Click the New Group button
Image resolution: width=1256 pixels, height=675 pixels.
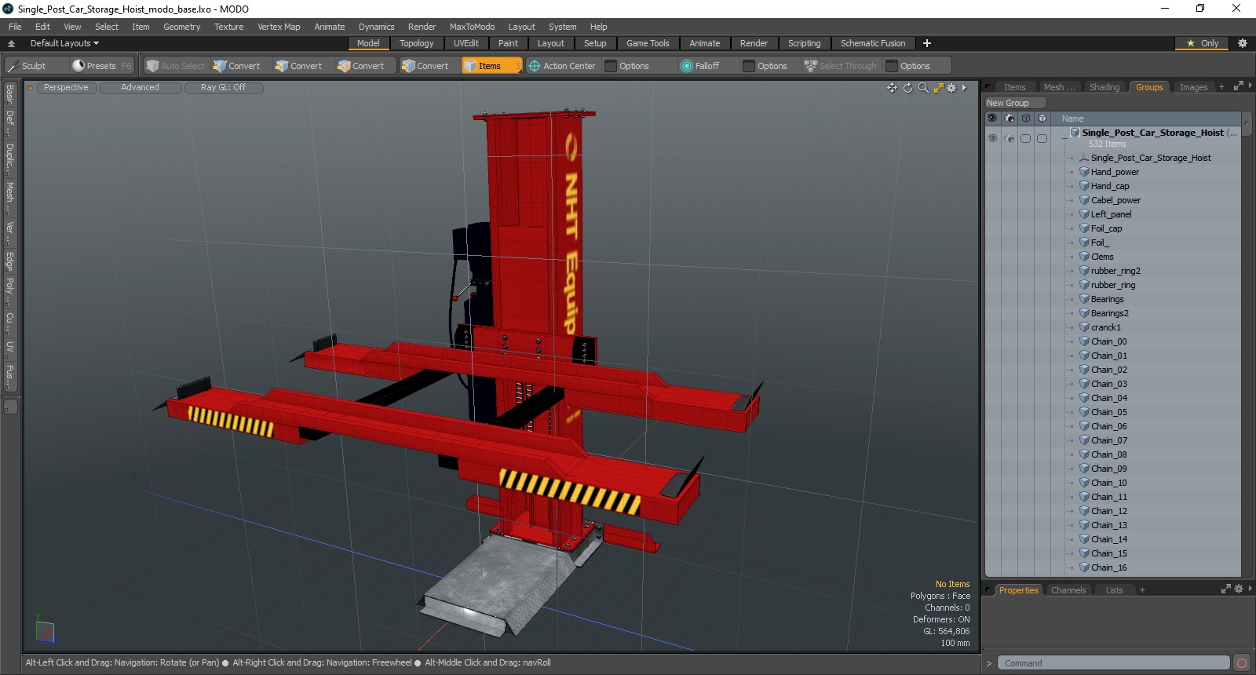click(1015, 103)
